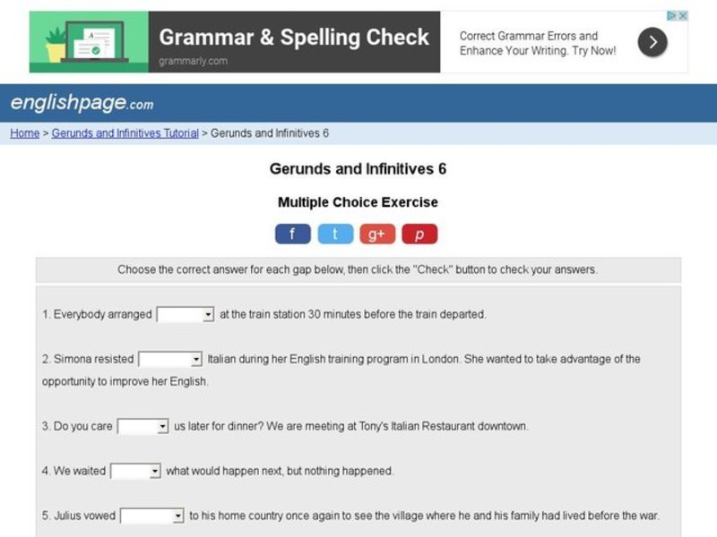Share the page via the Twitter icon
The image size is (717, 537).
point(334,234)
